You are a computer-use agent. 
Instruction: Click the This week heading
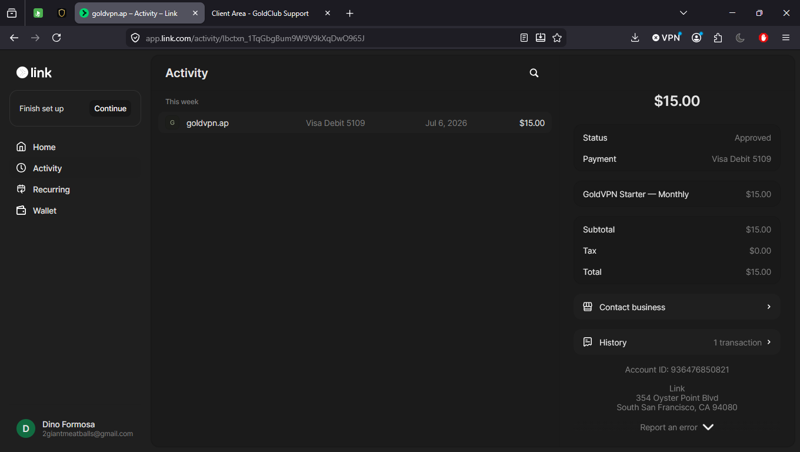click(182, 102)
